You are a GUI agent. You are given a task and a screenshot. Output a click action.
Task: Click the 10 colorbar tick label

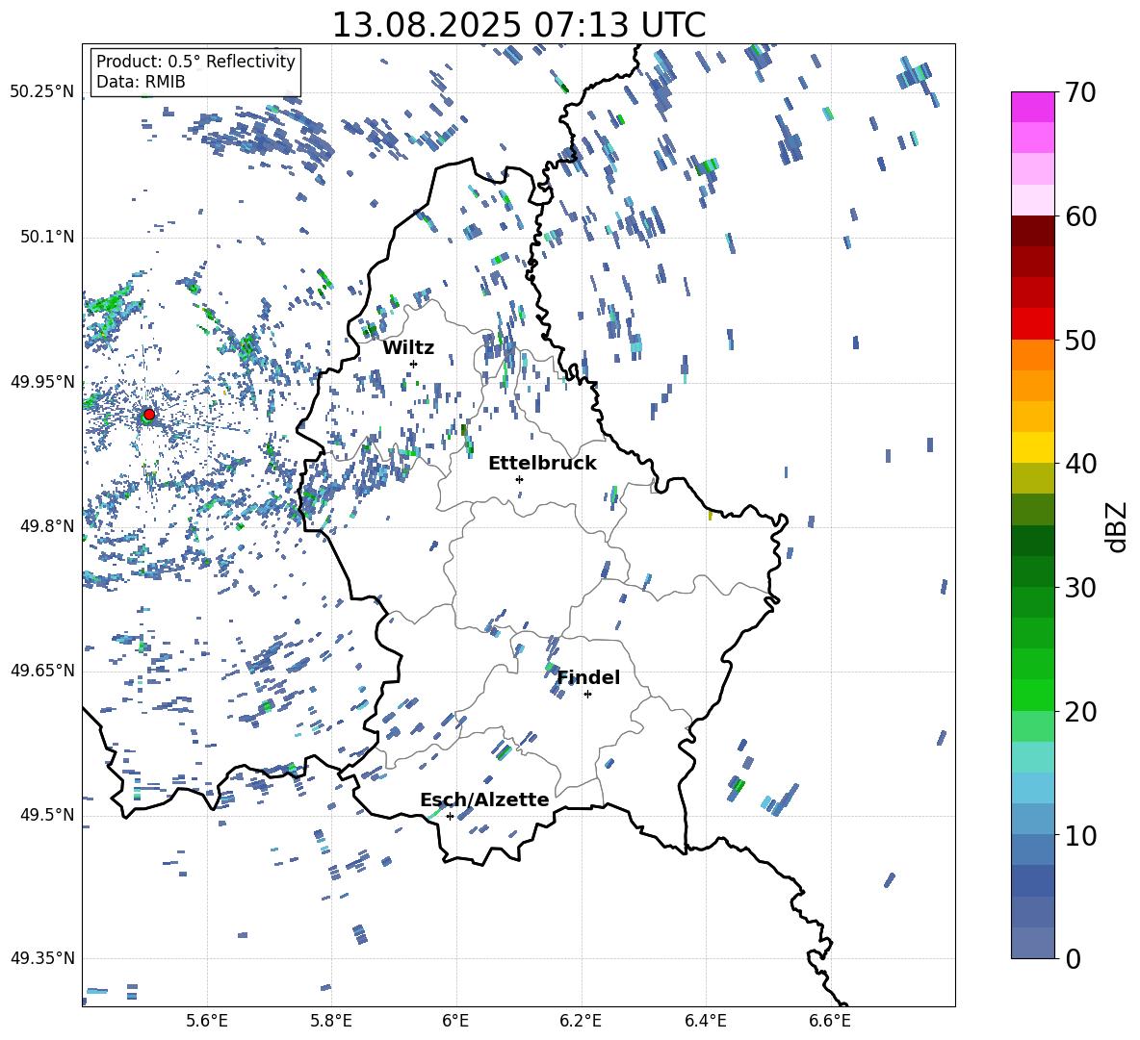click(1079, 835)
